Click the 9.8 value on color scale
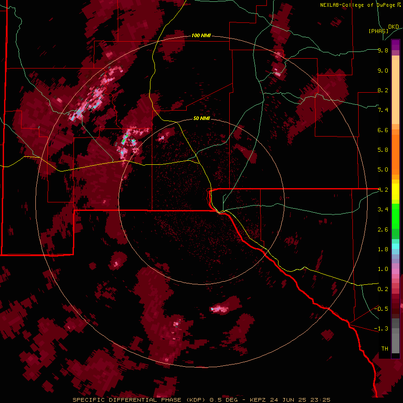Screen dimensions: 403x403 (383, 50)
